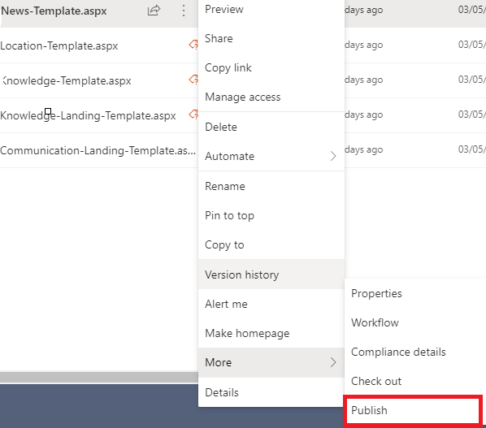
Task: Click the share icon beside News-Template.aspx
Action: 154,11
